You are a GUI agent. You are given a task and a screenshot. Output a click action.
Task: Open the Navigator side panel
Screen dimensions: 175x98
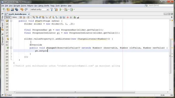(2, 41)
